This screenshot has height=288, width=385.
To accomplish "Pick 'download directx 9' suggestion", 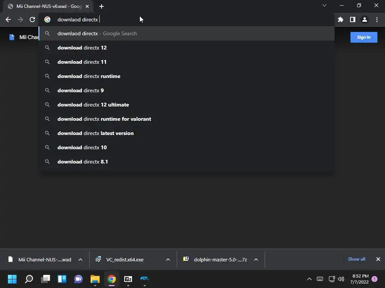I will tap(186, 90).
